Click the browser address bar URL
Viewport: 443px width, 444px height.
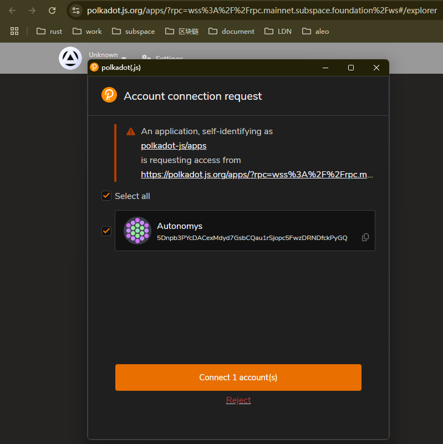tap(261, 11)
